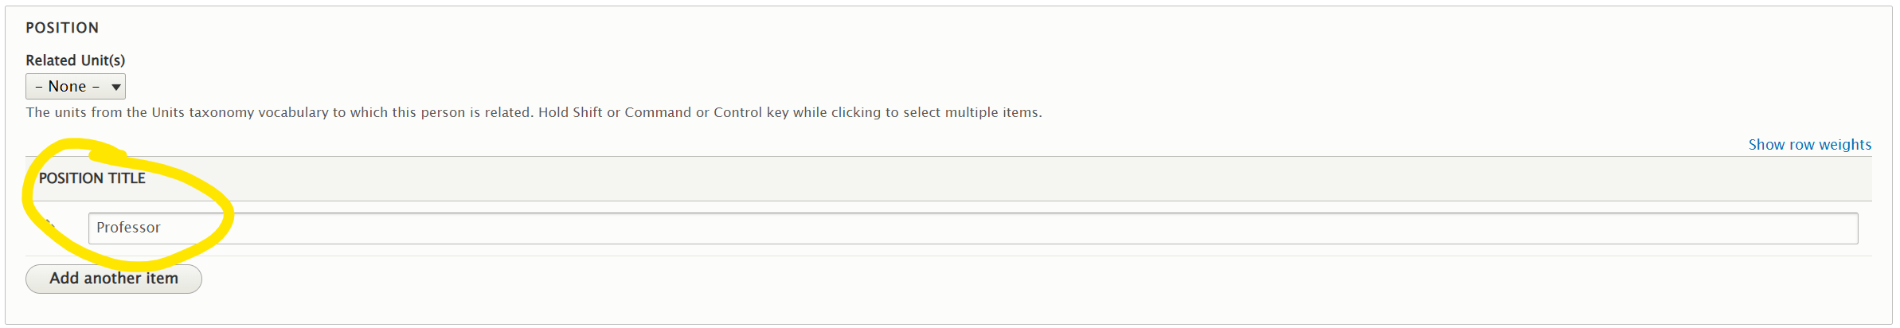Click the word "item" on the Add another button
The image size is (1900, 328).
pos(162,279)
